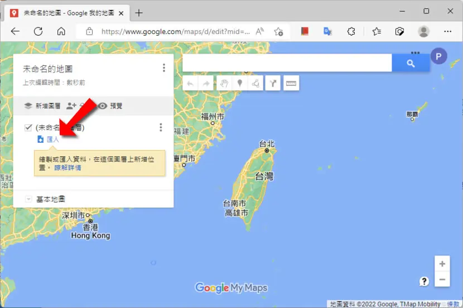Click the Hong Kong label on map

(x=91, y=235)
